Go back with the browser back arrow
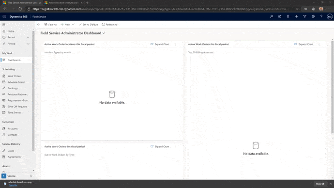The width and height of the screenshot is (334, 188). 5,9
